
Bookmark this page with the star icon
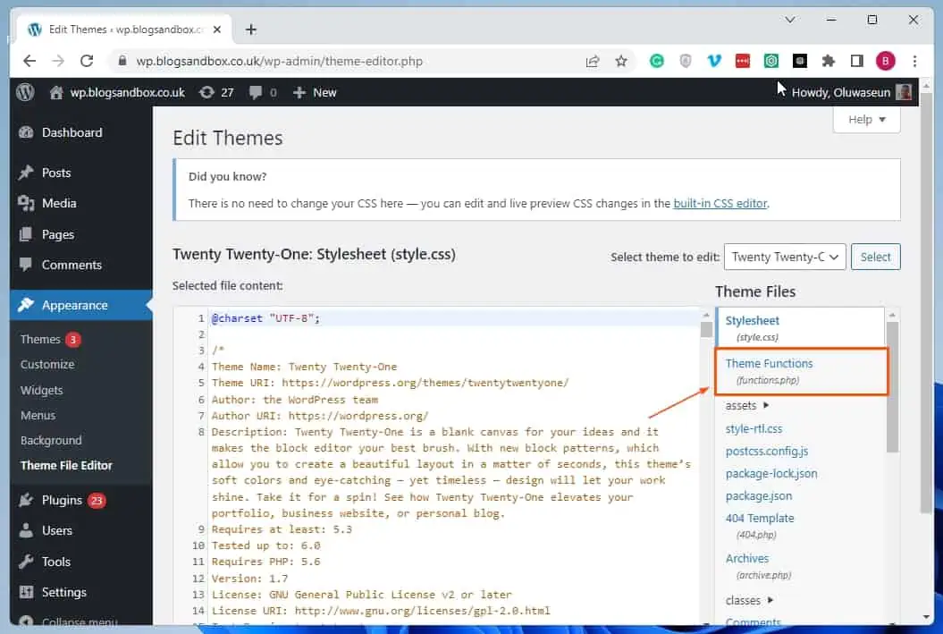(621, 61)
